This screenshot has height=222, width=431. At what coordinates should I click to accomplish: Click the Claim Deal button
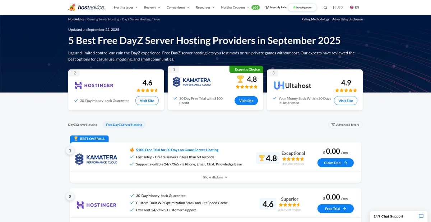coord(335,163)
